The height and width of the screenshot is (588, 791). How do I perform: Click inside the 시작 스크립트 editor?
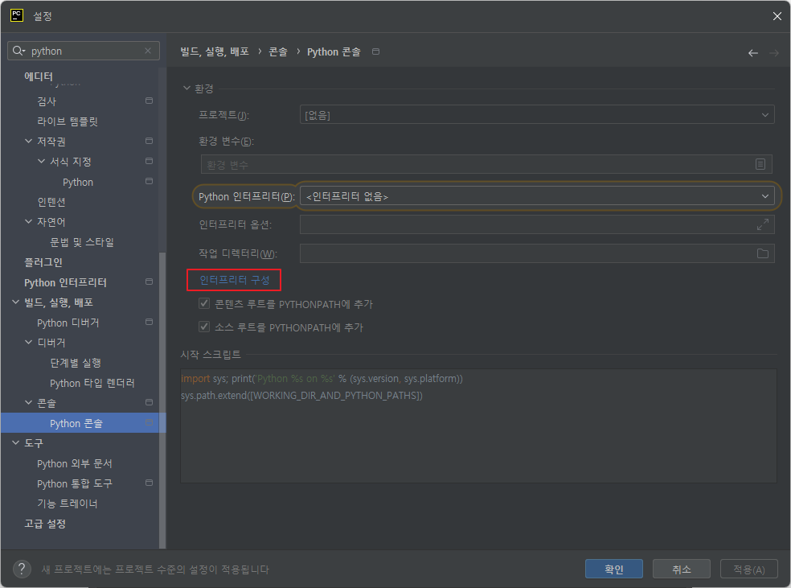pos(478,426)
